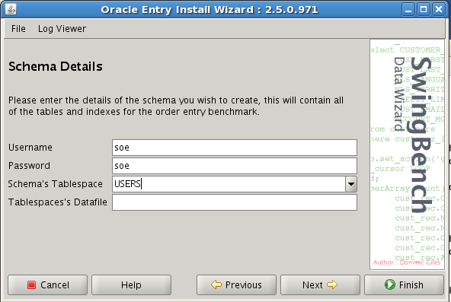451x302 pixels.
Task: Click the Password input field
Action: pyautogui.click(x=235, y=166)
